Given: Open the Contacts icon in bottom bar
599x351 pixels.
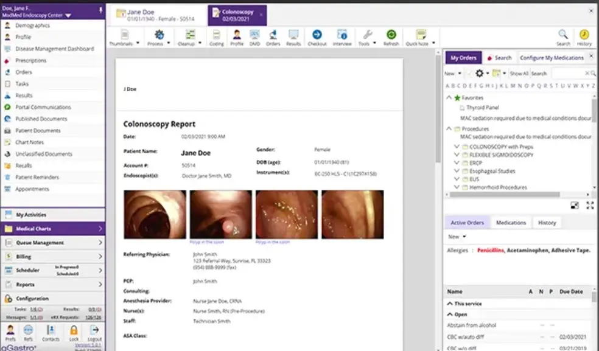Looking at the screenshot, I should click(x=51, y=332).
